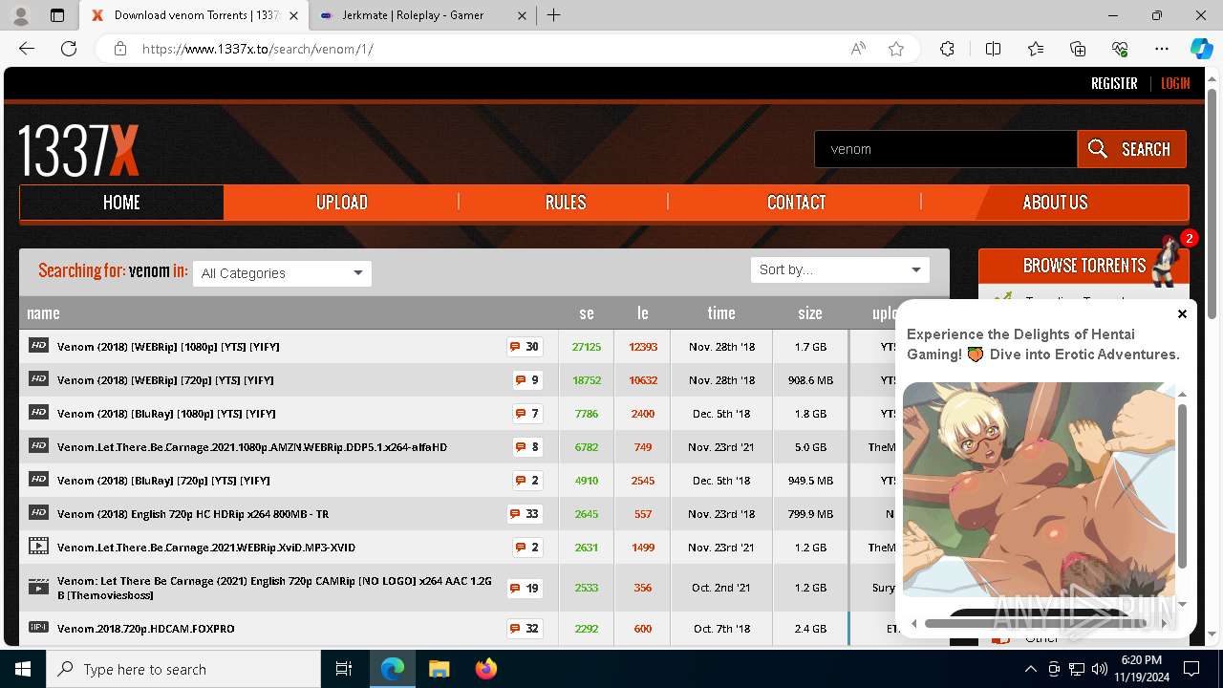Screen dimensions: 1223x688
Task: Open tab actions menu icon
Action: tap(57, 15)
